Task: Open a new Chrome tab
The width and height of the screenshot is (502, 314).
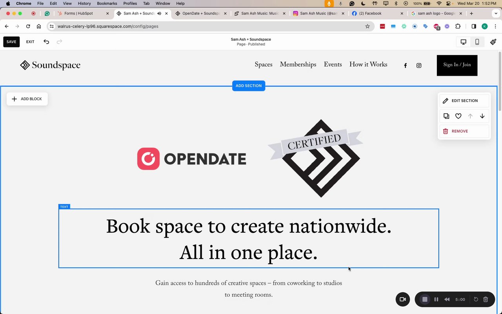Action: pyautogui.click(x=471, y=13)
